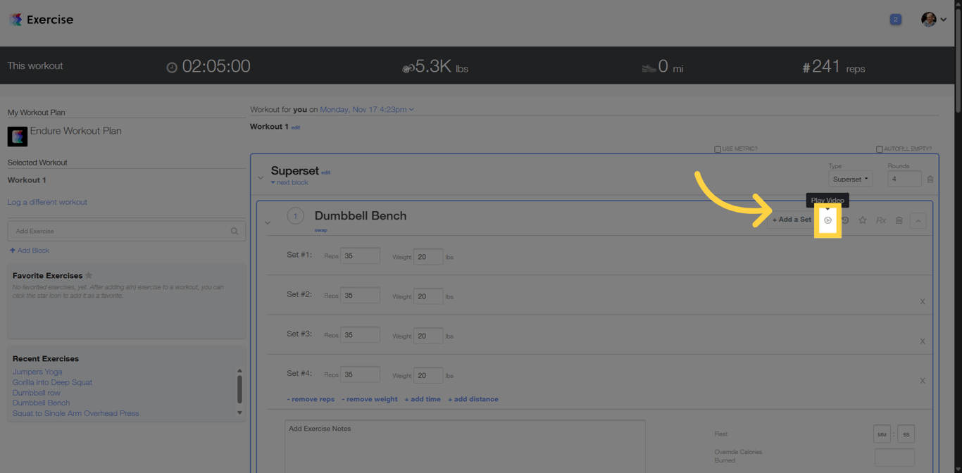
Task: Click Log a different workout link
Action: 47,202
